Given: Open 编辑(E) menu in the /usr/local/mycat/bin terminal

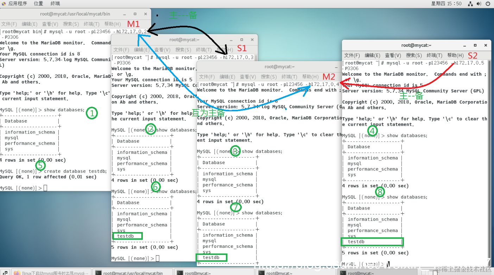Looking at the screenshot, I should click(30, 24).
